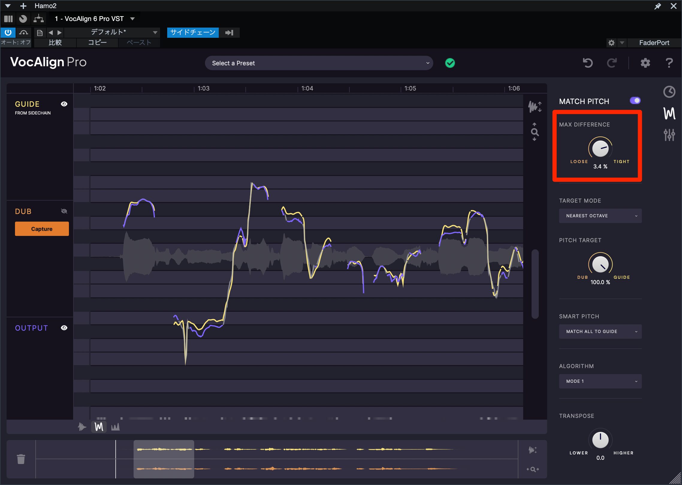This screenshot has height=485, width=682.
Task: Open the FaderPort gear settings icon
Action: pyautogui.click(x=612, y=43)
